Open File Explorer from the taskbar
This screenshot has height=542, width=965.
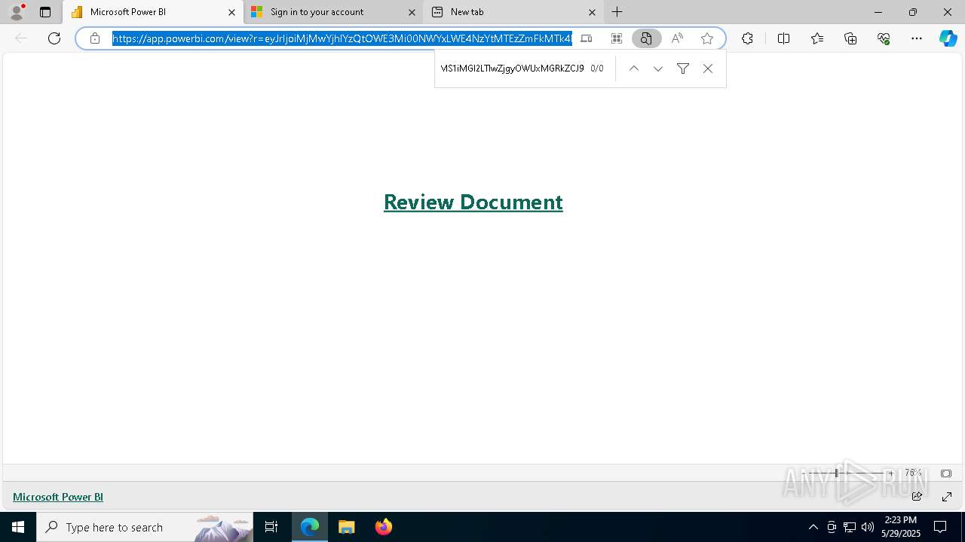pyautogui.click(x=347, y=527)
